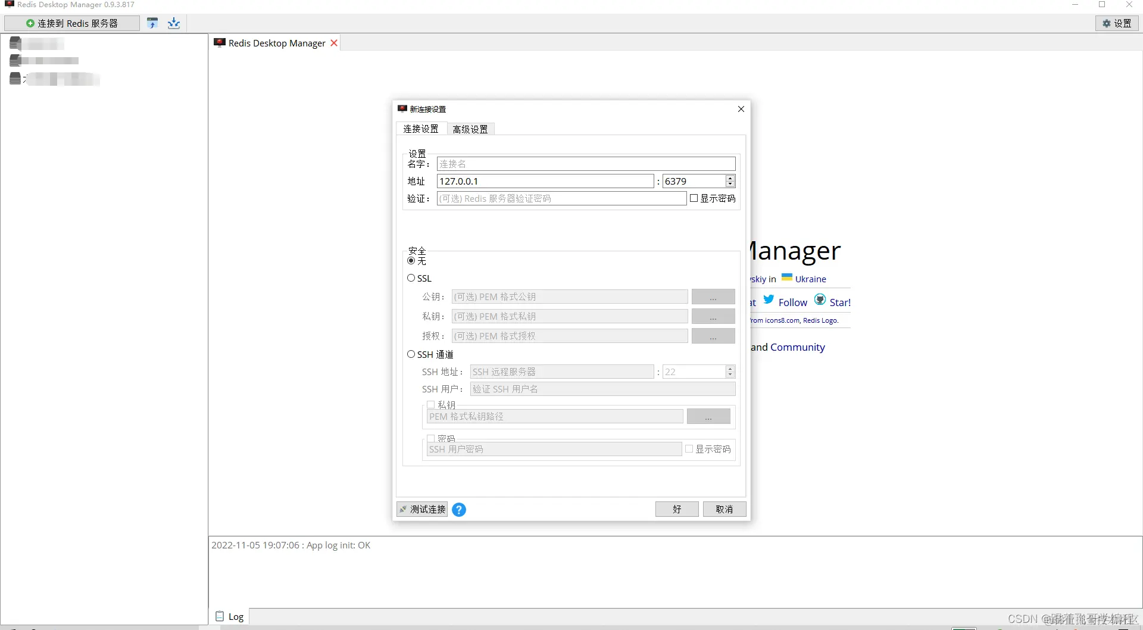
Task: Open the Redis Logo credit link
Action: click(x=820, y=320)
